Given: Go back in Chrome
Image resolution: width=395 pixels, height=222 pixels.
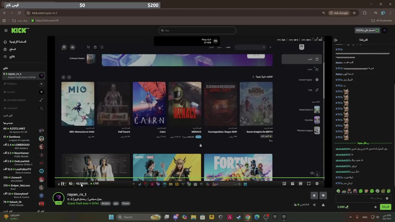Looking at the screenshot, I should [x=4, y=13].
